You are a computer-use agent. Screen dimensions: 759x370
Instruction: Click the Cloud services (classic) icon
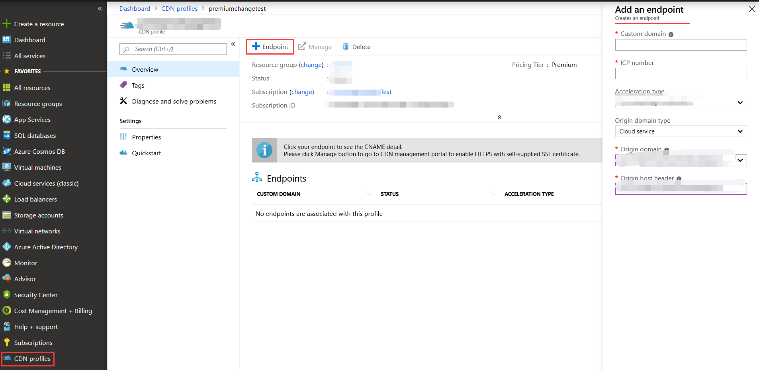(x=7, y=183)
